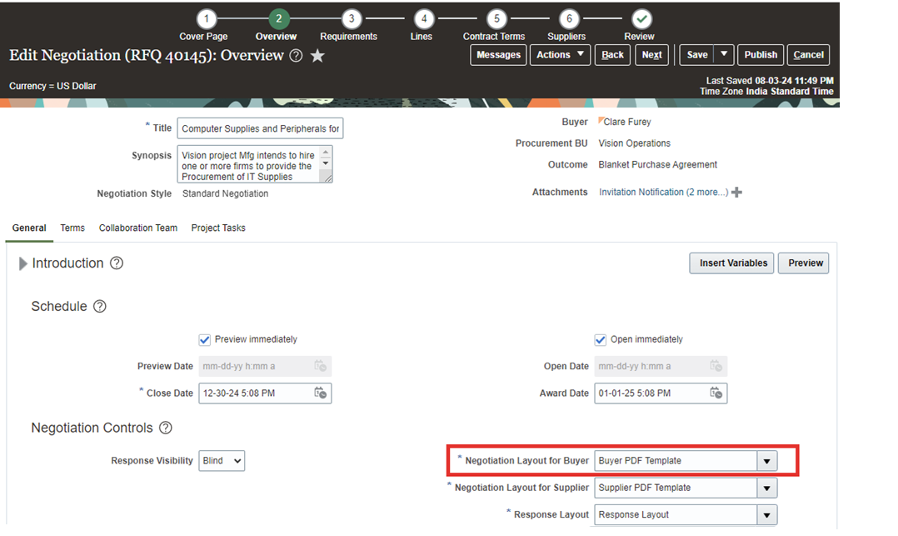Click the Synopsis resize handle corner
This screenshot has height=536, width=898.
click(327, 178)
